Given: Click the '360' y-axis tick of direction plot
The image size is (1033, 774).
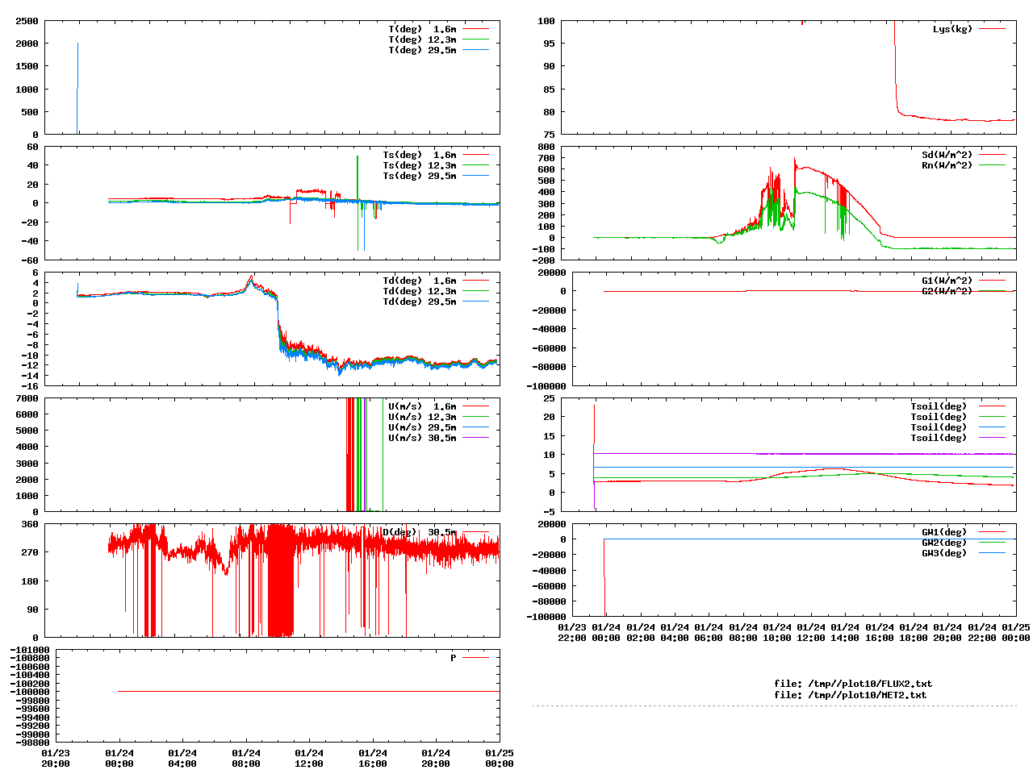Looking at the screenshot, I should click(x=30, y=524).
